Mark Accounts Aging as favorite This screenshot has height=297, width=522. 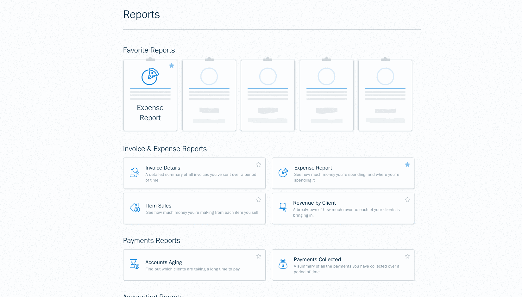(x=259, y=257)
